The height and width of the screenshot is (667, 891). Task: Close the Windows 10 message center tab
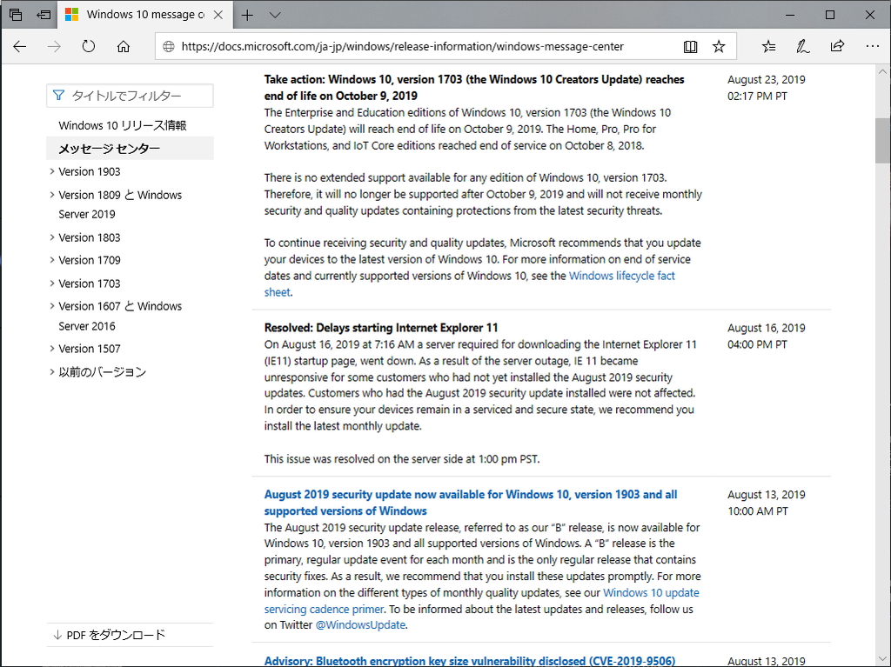(218, 15)
